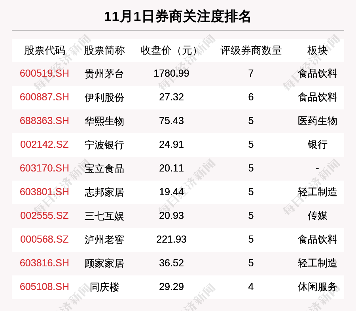This screenshot has width=356, height=311.
Task: Select stock name 宝立食品
Action: (104, 169)
